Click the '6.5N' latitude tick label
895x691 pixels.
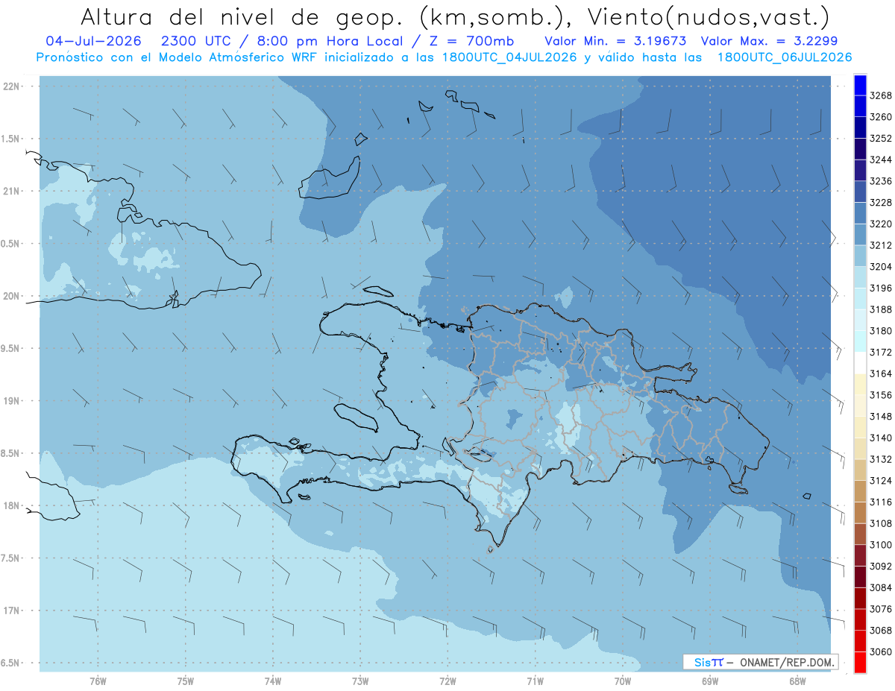(11, 663)
